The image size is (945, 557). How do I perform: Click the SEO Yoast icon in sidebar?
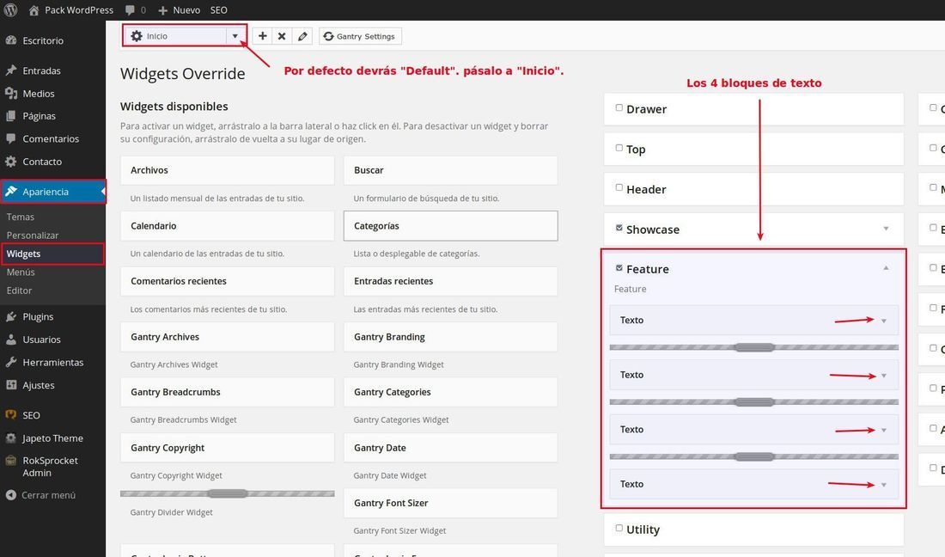point(11,414)
